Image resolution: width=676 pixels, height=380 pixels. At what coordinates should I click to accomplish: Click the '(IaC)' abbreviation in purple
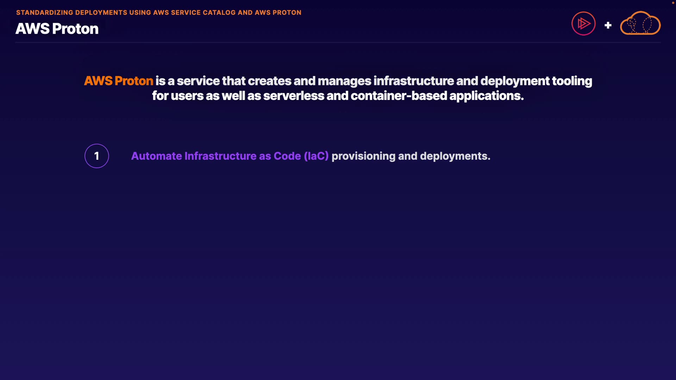316,156
